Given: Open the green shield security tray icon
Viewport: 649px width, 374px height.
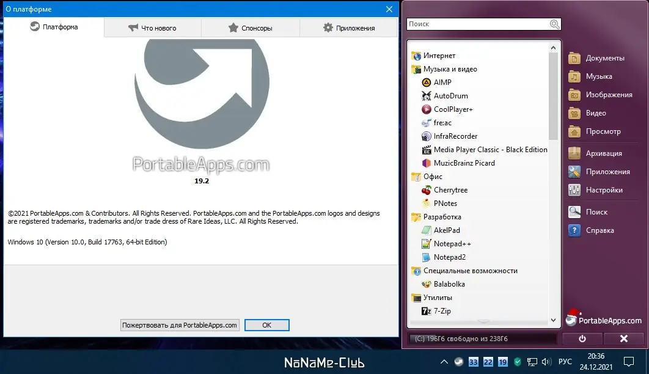Looking at the screenshot, I should tap(518, 362).
